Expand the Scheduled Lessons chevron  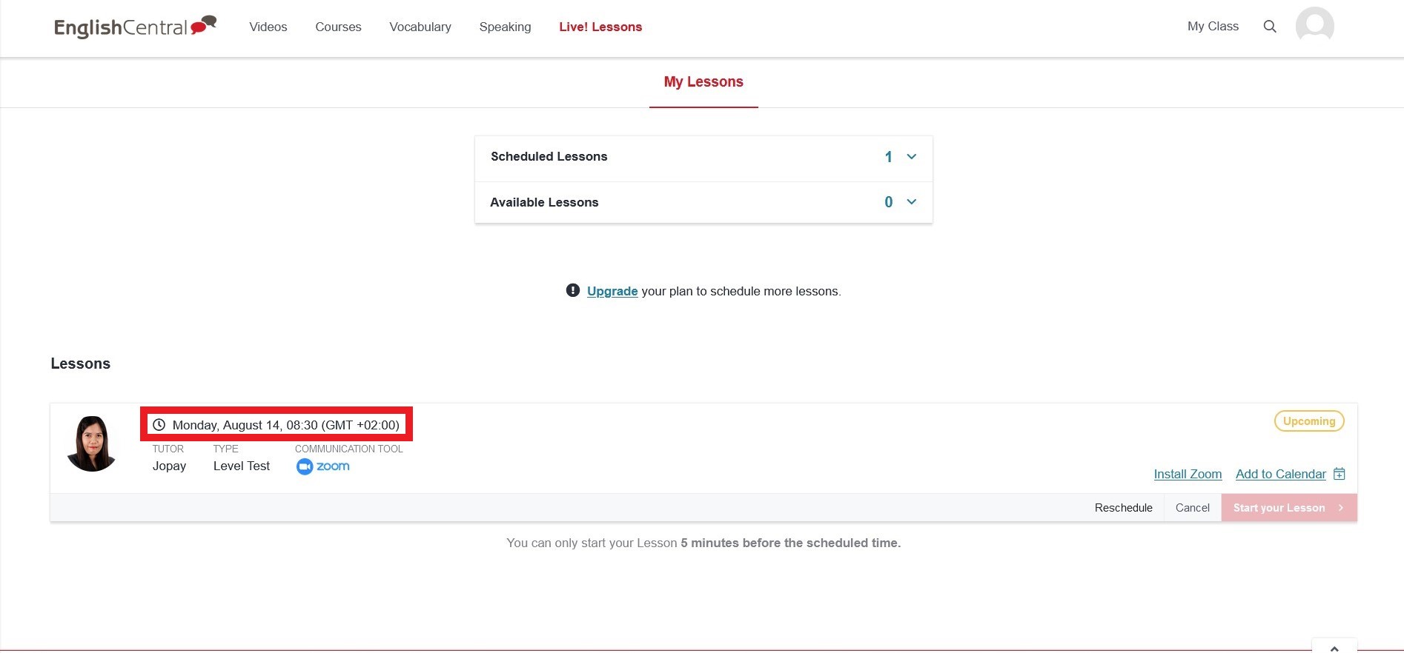912,157
